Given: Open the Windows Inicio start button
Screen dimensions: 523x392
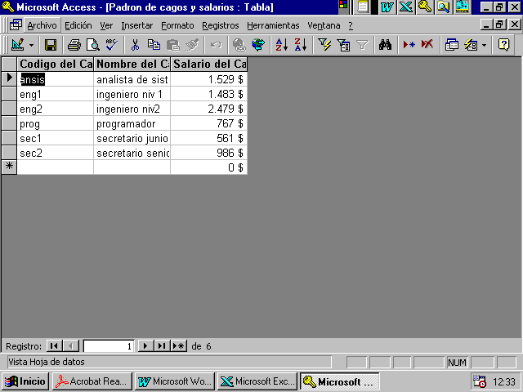Looking at the screenshot, I should [x=25, y=381].
